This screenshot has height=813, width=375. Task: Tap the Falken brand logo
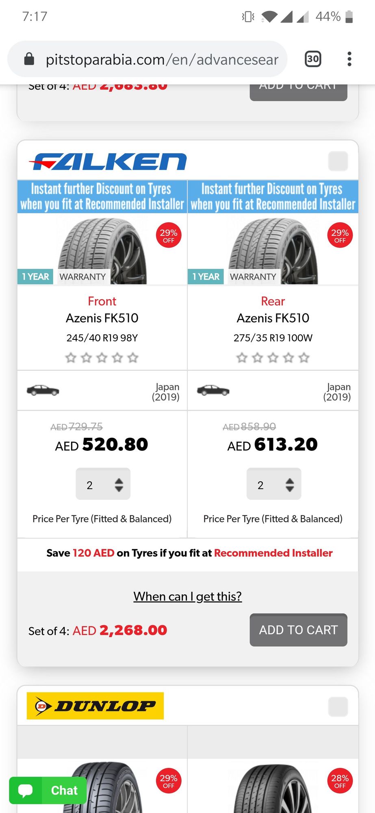point(108,162)
